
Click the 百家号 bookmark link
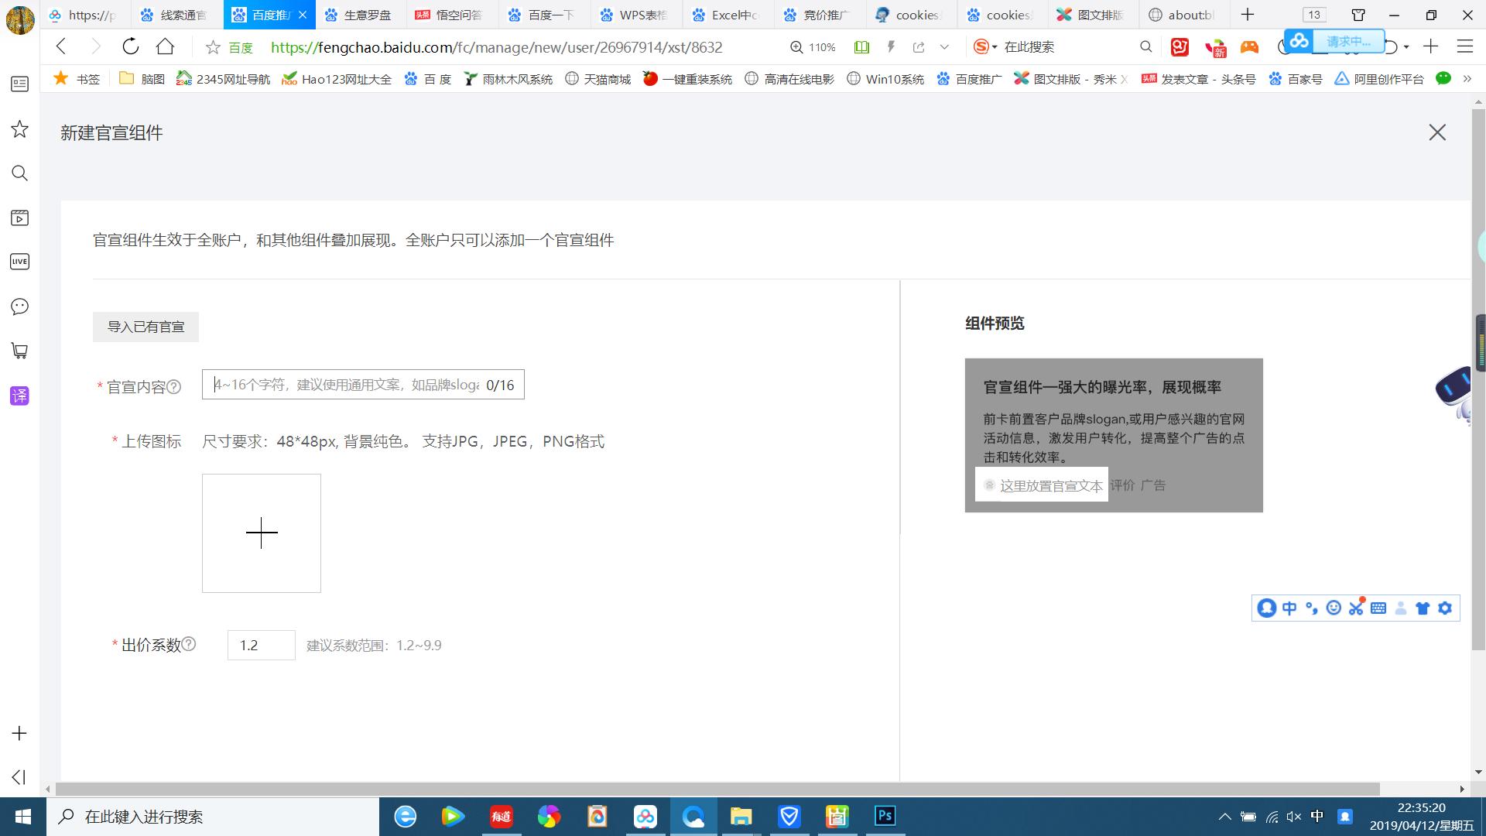[x=1294, y=78]
